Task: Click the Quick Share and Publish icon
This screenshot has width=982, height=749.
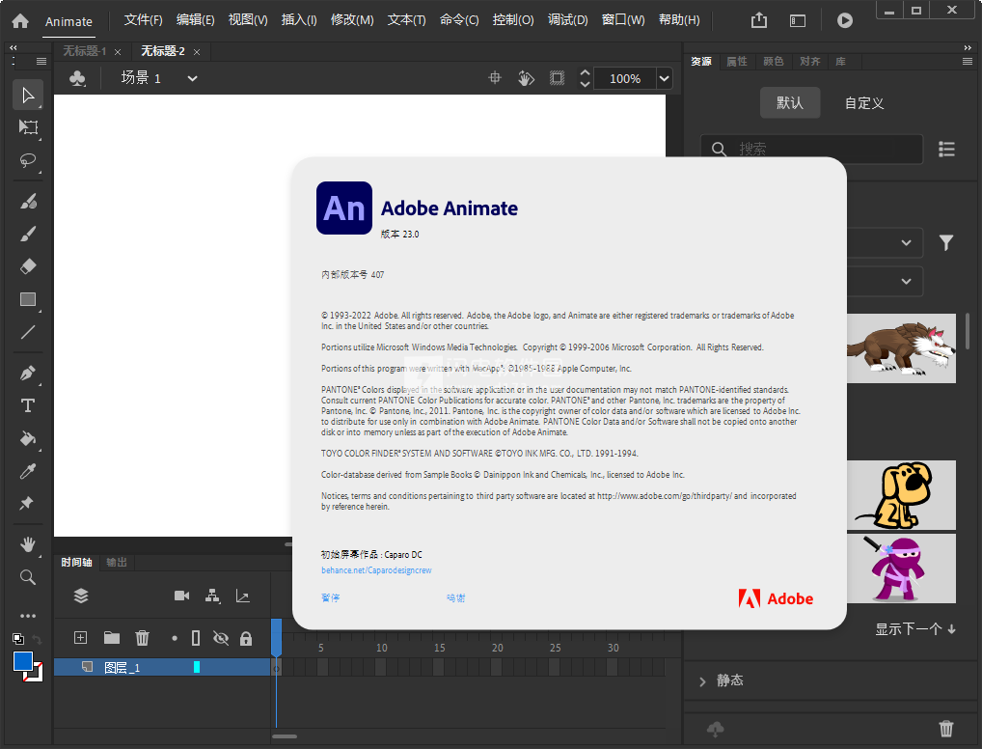Action: (759, 20)
